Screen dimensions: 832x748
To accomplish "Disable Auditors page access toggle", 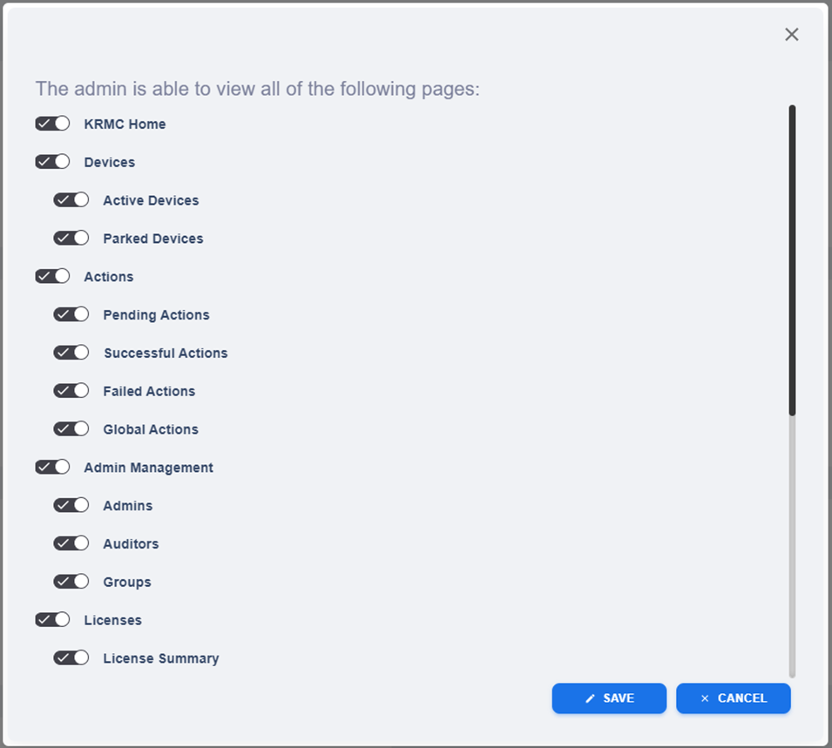I will click(x=71, y=544).
